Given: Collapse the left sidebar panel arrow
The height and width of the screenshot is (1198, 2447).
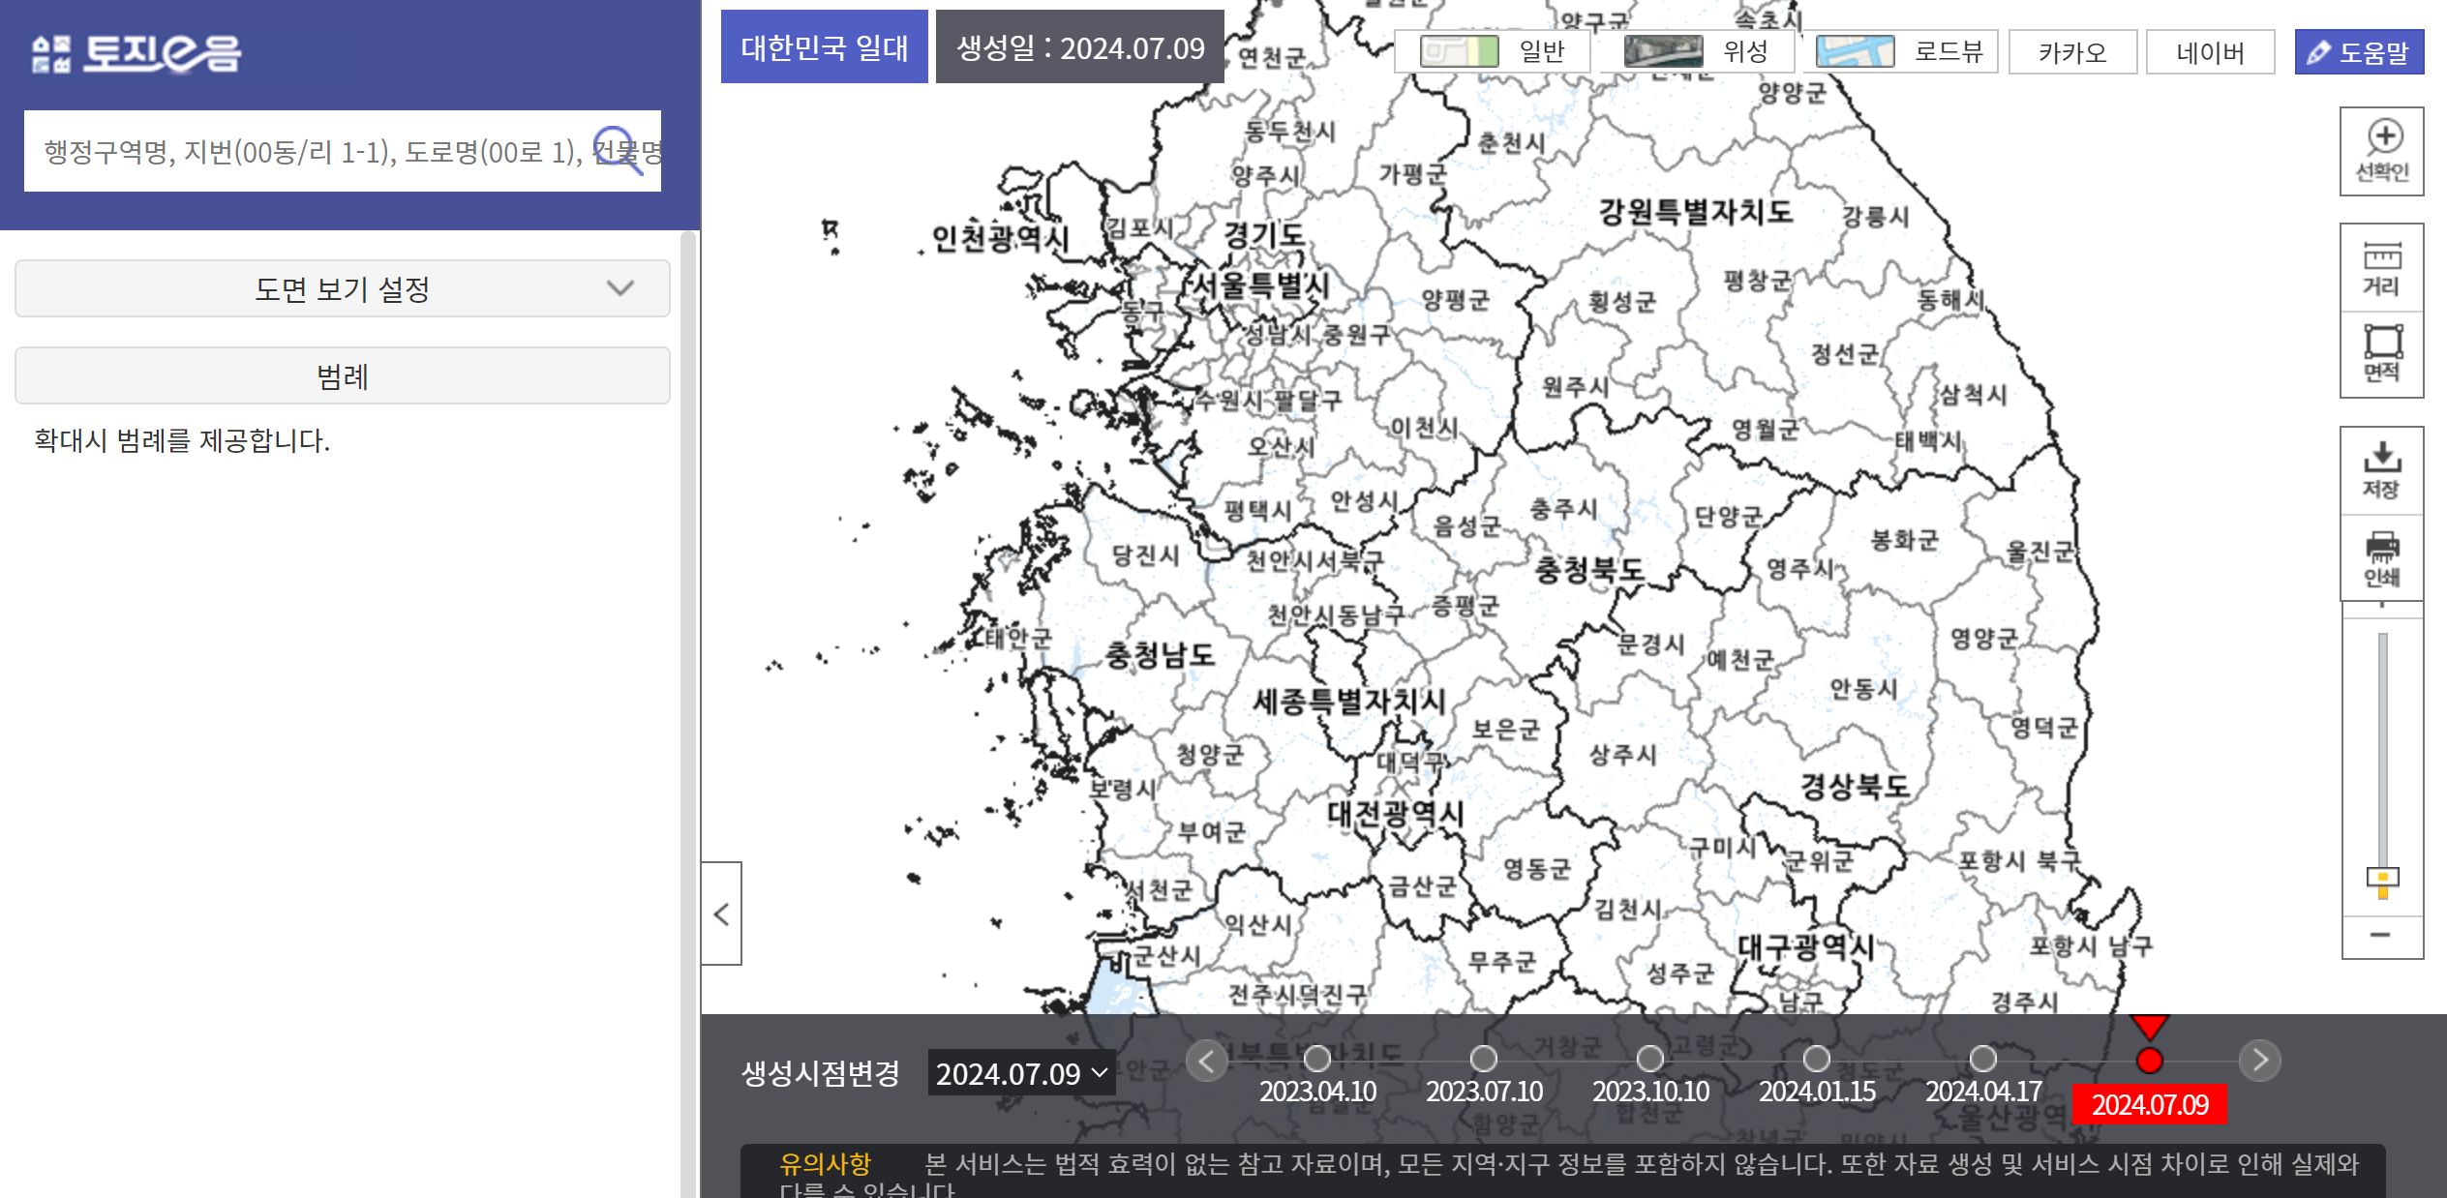Looking at the screenshot, I should 721,913.
